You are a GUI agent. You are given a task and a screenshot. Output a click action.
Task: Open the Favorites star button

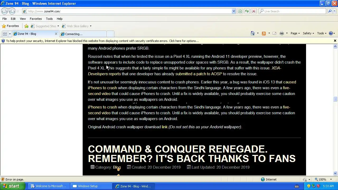(x=11, y=26)
